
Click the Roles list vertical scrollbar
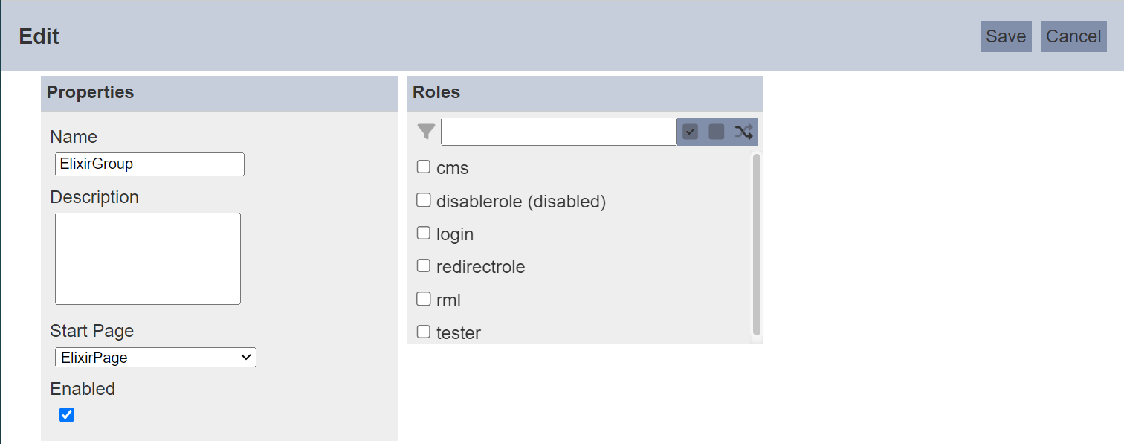pyautogui.click(x=757, y=244)
